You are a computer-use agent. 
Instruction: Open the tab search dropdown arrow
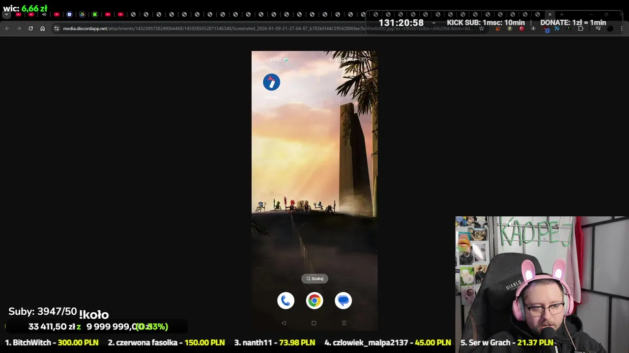click(6, 14)
